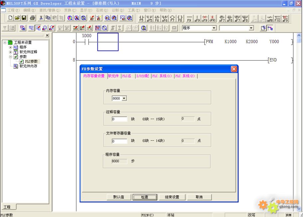Collapse the 工程未设置 root node
303x217 pixels.
(x=5, y=42)
